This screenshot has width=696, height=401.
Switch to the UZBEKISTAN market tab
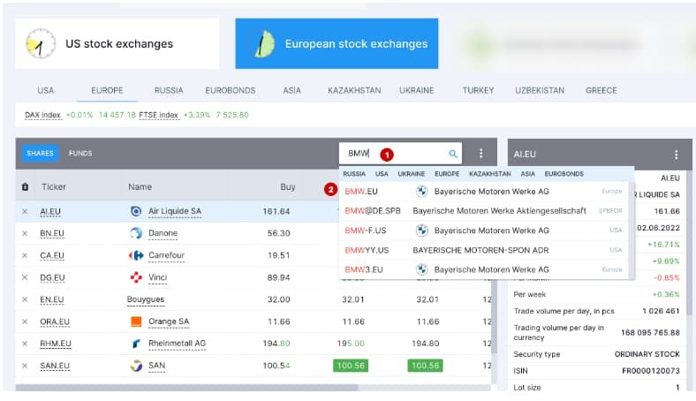click(x=540, y=91)
